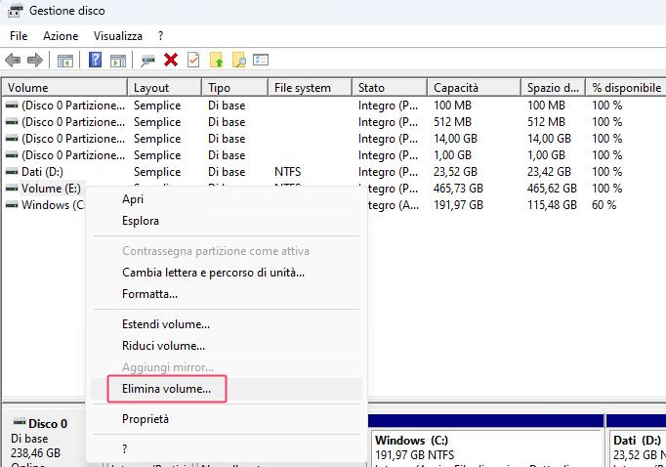Click the 23,42 GB free space cell
Screen dimensions: 666x467
[549, 172]
